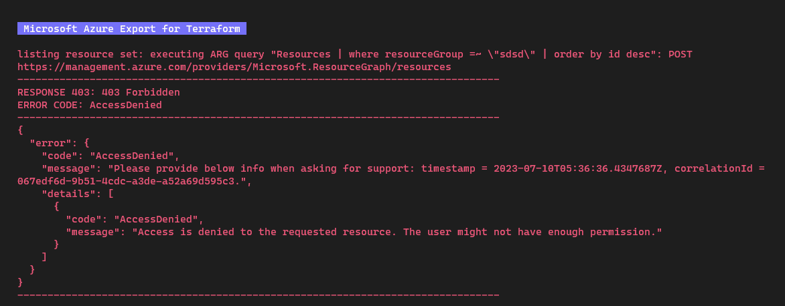785x306 pixels.
Task: Click the management.azure.com ResourceGraph URL
Action: [234, 66]
